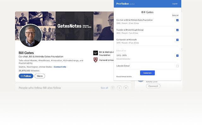Click the 35,970,502 followers text

pos(29,71)
